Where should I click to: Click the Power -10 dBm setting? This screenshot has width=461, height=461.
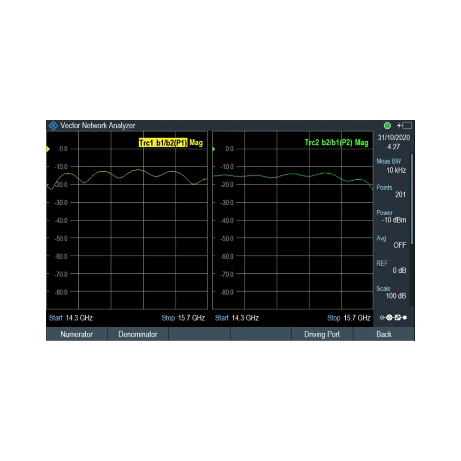391,216
